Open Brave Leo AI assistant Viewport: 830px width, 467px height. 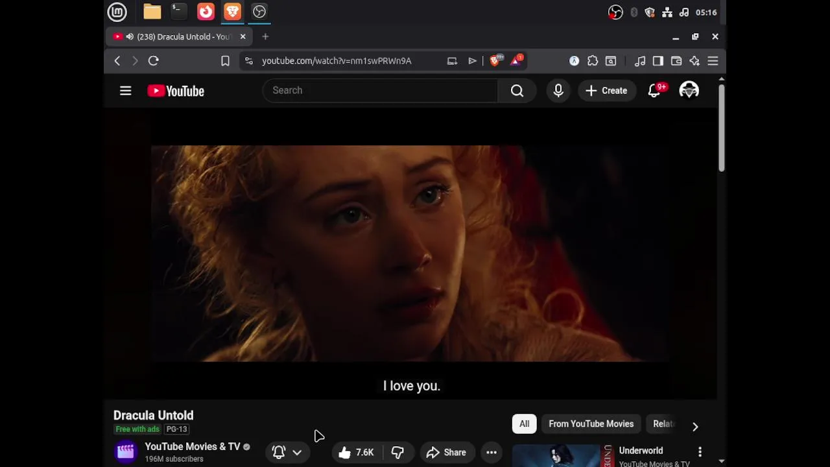coord(694,61)
